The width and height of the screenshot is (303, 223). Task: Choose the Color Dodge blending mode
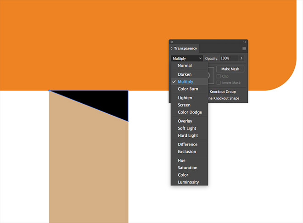(189, 112)
